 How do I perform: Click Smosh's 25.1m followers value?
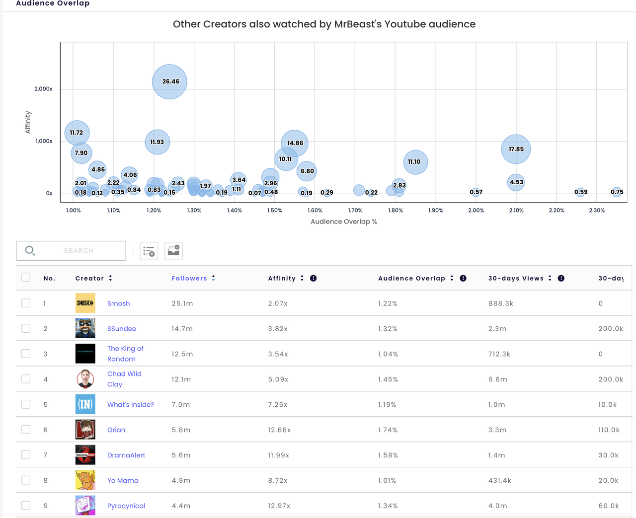coord(182,303)
